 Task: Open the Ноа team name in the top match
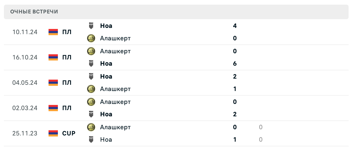(x=106, y=26)
